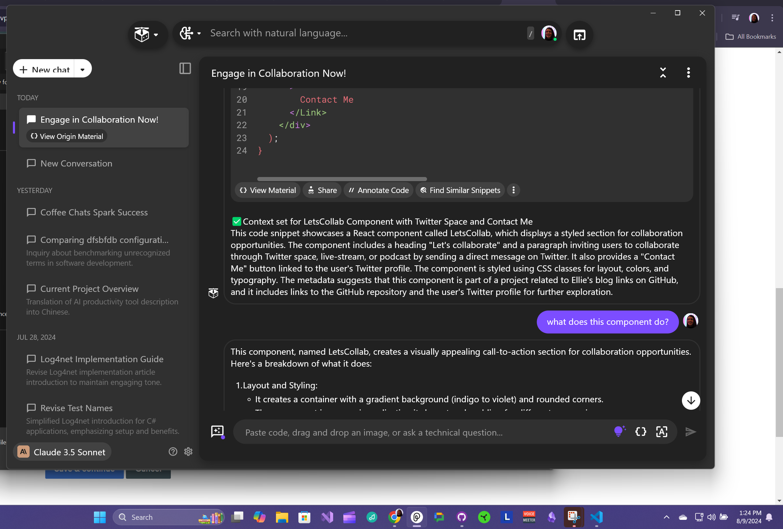Click the purple lightbulb suggestions icon
Screen dimensions: 783x529
(619, 431)
